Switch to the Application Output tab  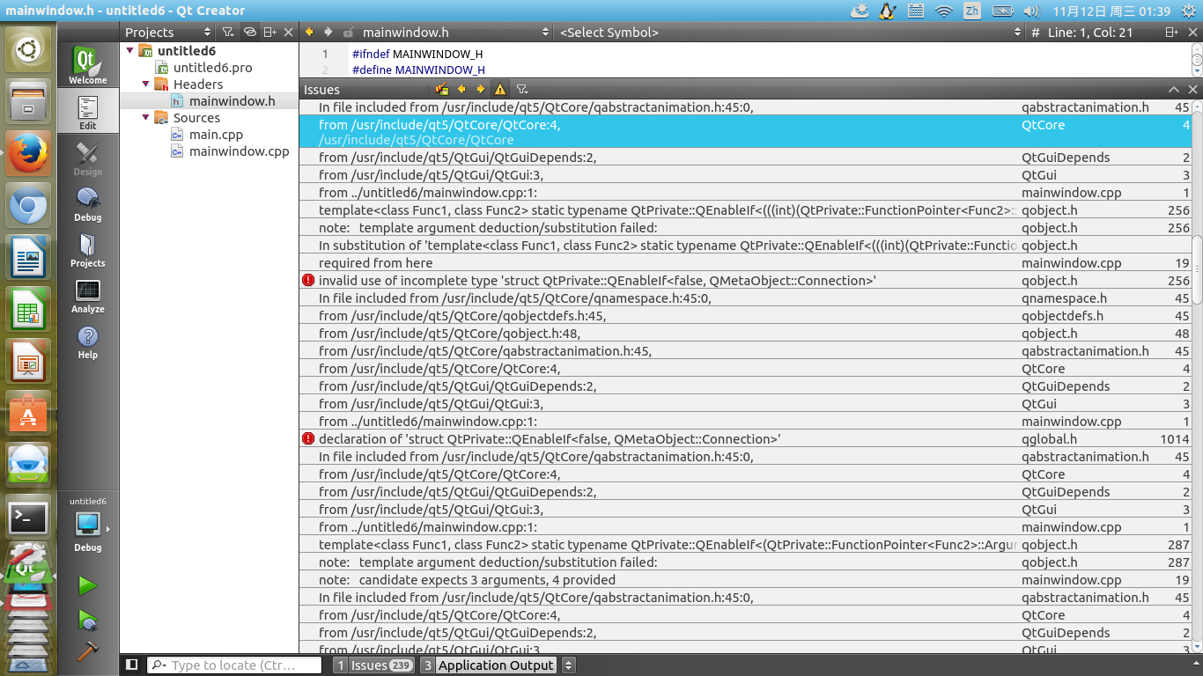489,665
